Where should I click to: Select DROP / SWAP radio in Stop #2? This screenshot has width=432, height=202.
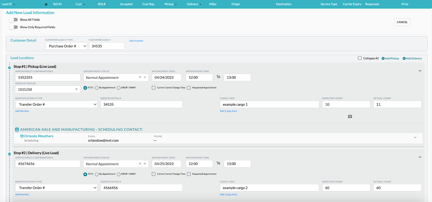tap(119, 174)
